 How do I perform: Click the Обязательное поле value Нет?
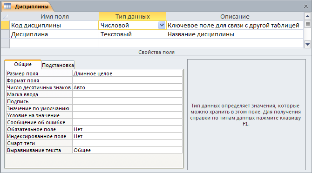[127, 129]
